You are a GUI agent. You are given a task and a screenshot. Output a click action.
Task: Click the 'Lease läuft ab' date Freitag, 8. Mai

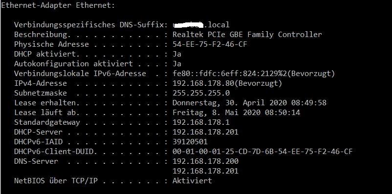[x=236, y=113]
